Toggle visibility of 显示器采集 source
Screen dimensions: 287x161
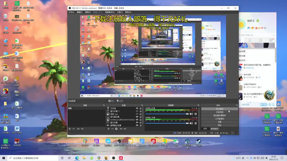[137, 117]
